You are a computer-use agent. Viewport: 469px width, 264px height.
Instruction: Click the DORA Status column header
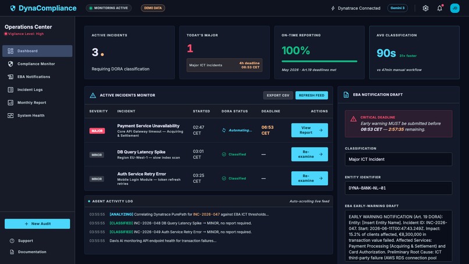[x=234, y=111]
